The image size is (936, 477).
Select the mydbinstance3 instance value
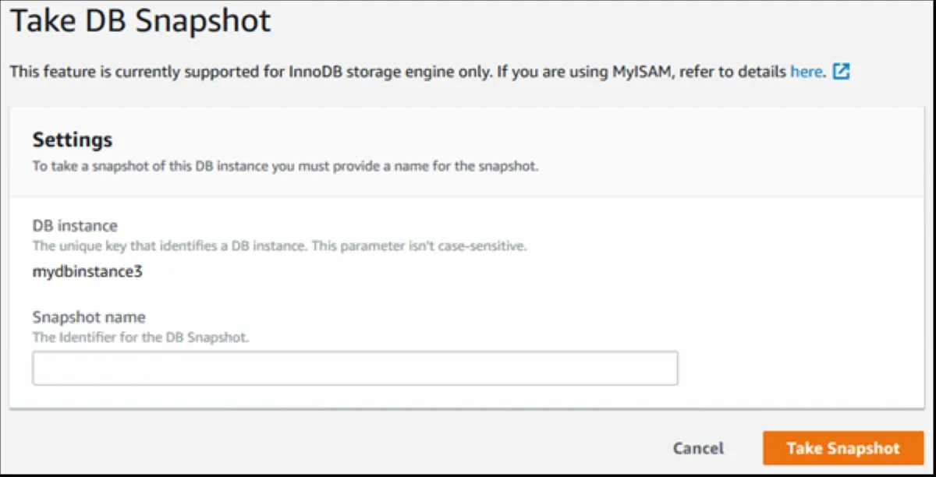pyautogui.click(x=87, y=272)
